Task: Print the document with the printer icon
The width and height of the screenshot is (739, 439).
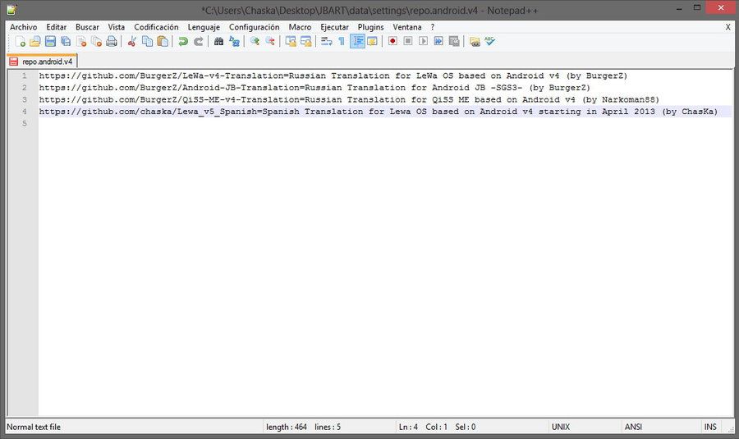Action: (x=112, y=42)
